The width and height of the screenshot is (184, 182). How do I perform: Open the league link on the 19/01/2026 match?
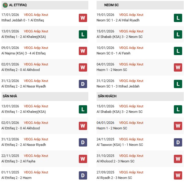(131, 15)
